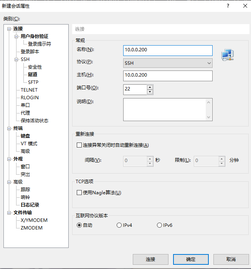Click the 端口号 input field
This screenshot has height=269, width=251.
[135, 90]
